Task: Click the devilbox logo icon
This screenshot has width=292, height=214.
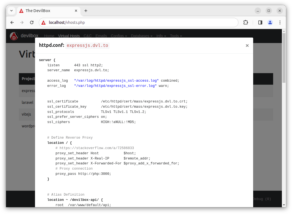Action: click(x=14, y=36)
